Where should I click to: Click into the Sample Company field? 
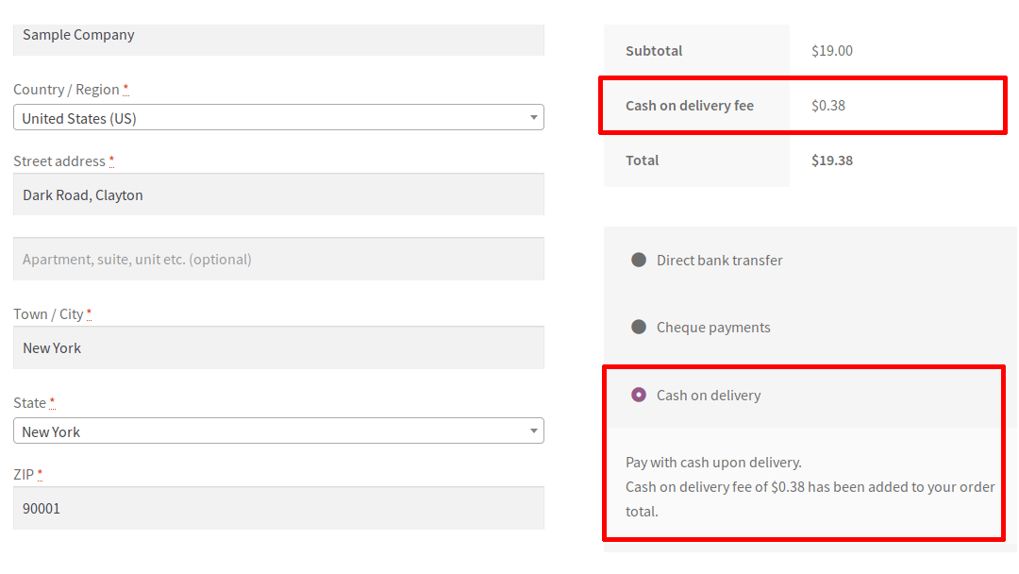pyautogui.click(x=278, y=40)
